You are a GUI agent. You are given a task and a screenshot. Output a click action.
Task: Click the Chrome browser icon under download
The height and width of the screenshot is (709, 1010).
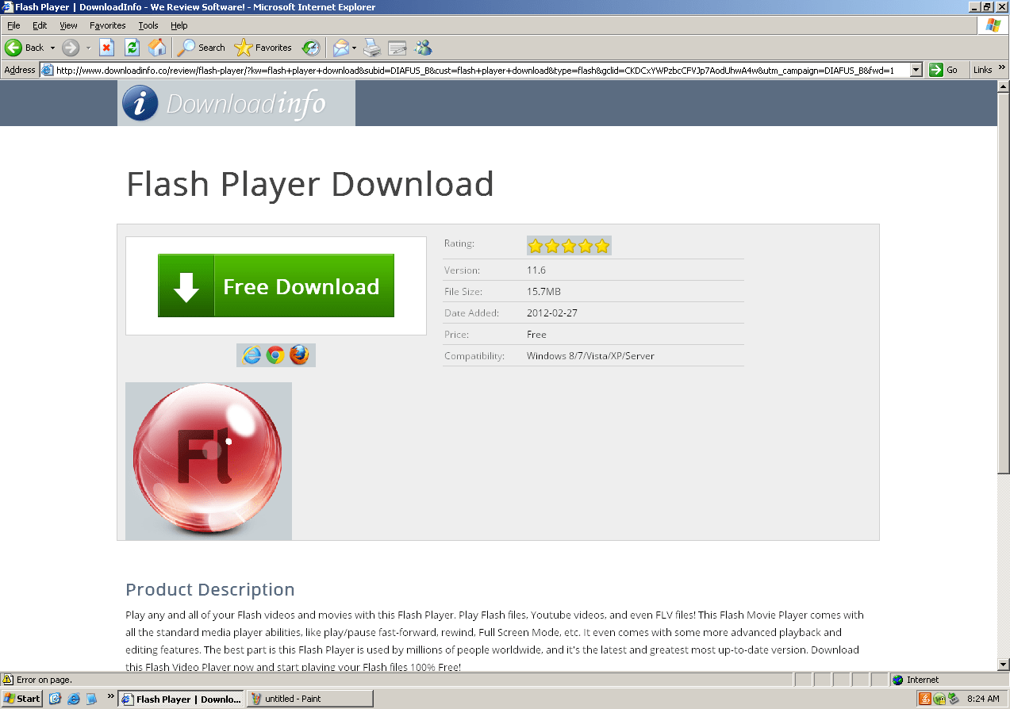pos(275,355)
